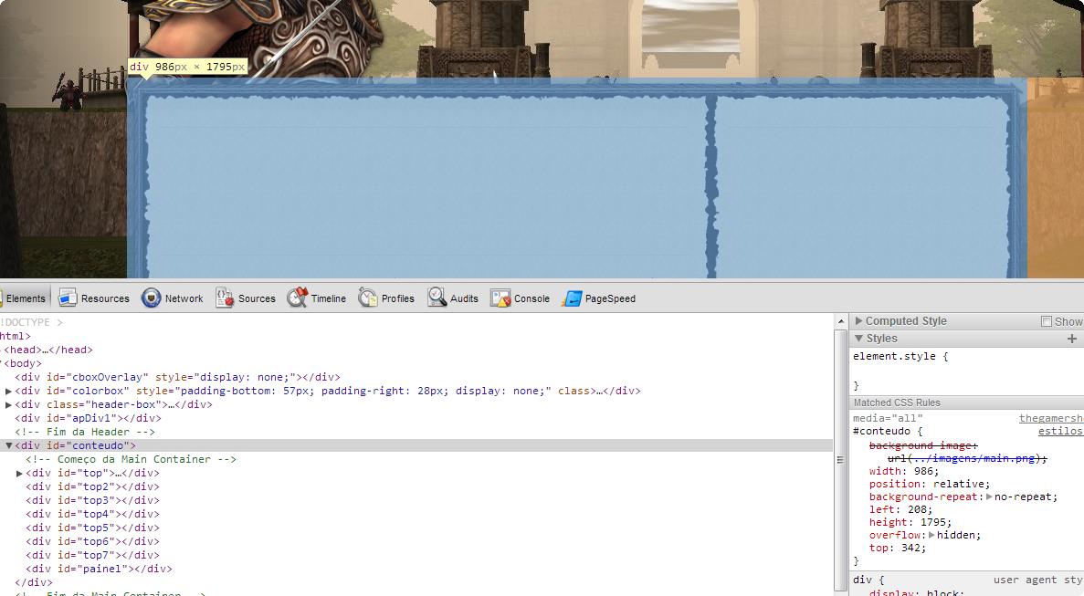The width and height of the screenshot is (1084, 596).
Task: Open the thegamersh stylesheet link
Action: click(1051, 419)
